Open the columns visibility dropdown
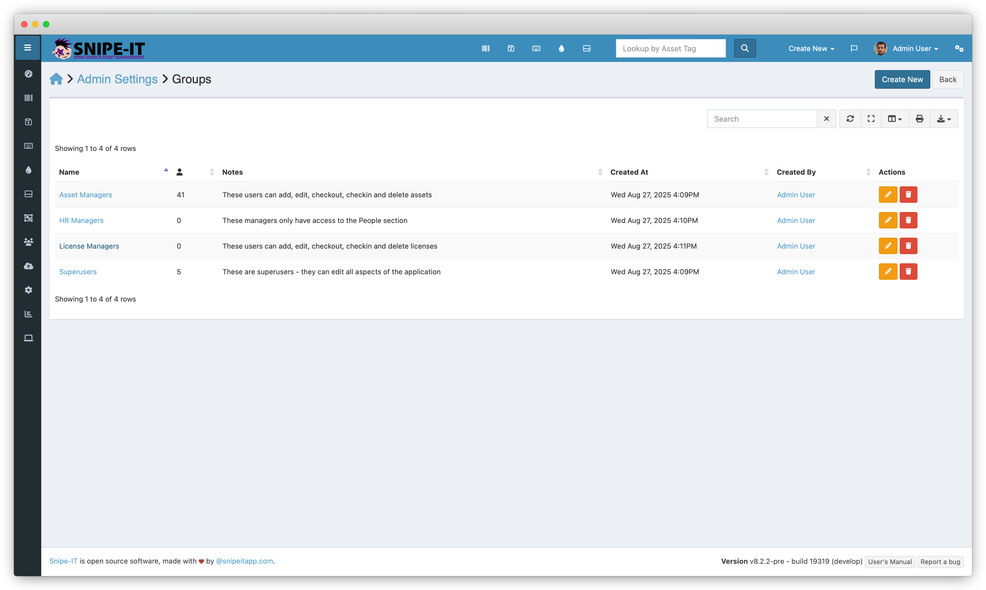The image size is (986, 590). pyautogui.click(x=895, y=119)
